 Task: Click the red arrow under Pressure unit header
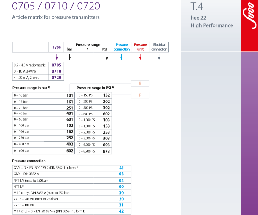(140, 57)
